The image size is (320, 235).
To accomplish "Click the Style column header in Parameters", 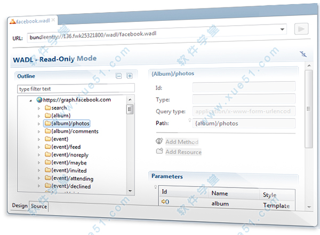I will coord(269,195).
